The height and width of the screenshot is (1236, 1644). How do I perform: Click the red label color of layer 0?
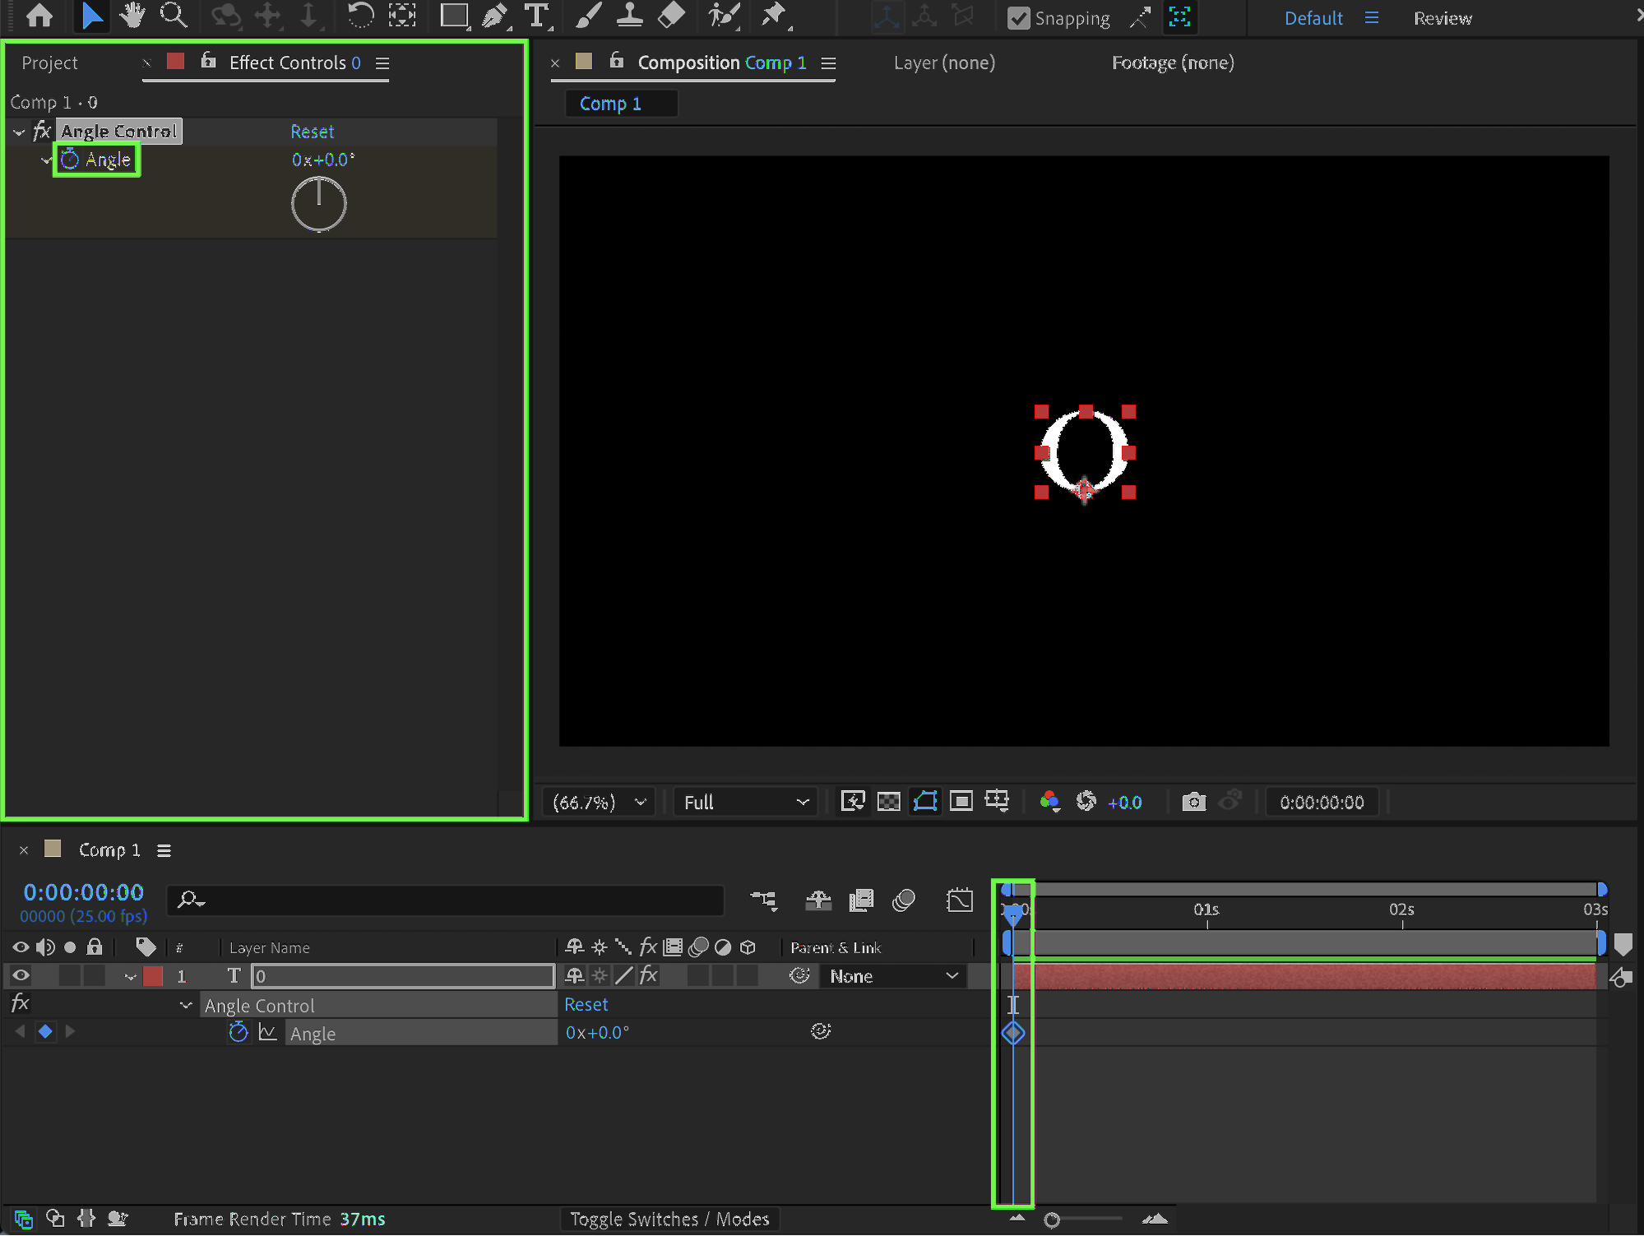click(x=153, y=976)
